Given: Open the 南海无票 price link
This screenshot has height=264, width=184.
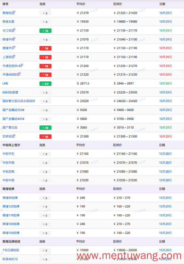Looking at the screenshot, I should (8, 21).
